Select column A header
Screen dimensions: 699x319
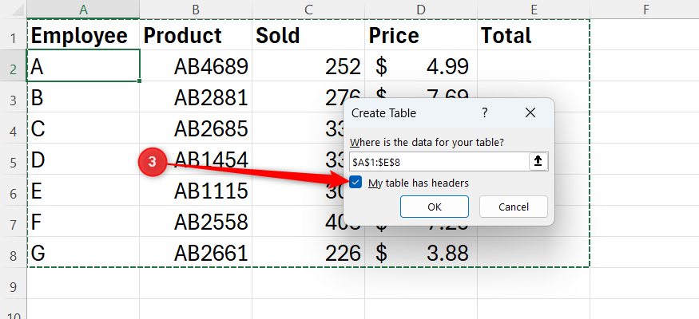click(83, 10)
